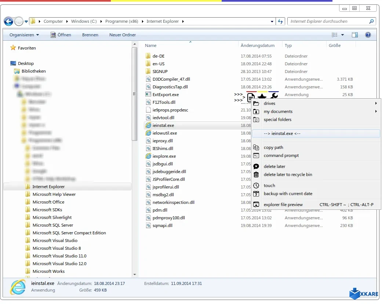Click Brennen in the toolbar
The image size is (382, 304).
coord(90,35)
